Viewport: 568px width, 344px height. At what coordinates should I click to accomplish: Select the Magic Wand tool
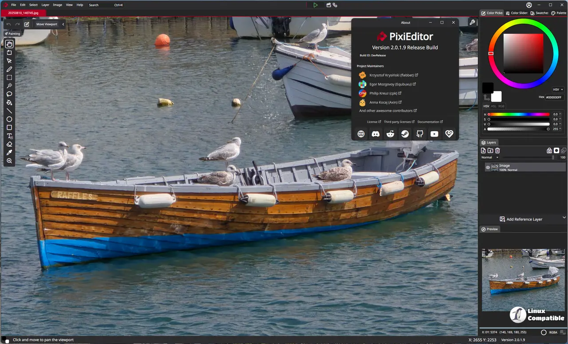9,86
